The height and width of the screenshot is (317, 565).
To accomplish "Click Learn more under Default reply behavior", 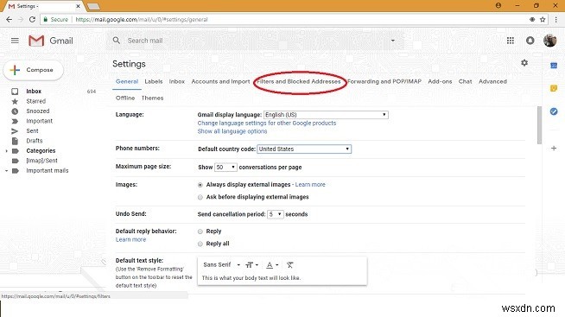I will click(130, 239).
